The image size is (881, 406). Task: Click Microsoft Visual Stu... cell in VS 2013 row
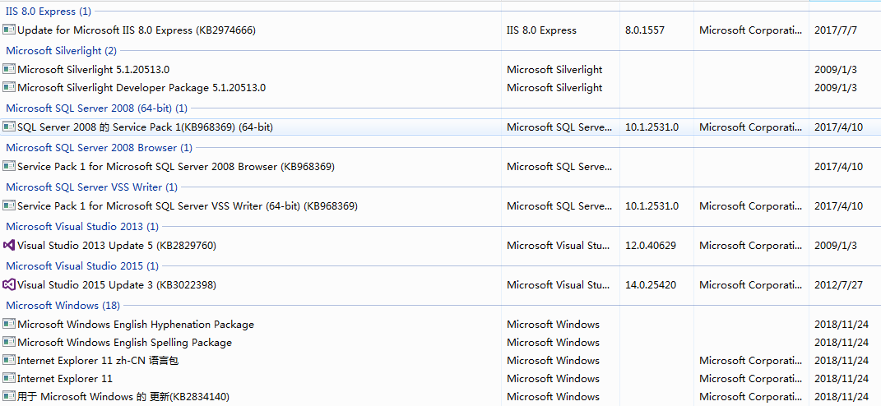coord(559,246)
